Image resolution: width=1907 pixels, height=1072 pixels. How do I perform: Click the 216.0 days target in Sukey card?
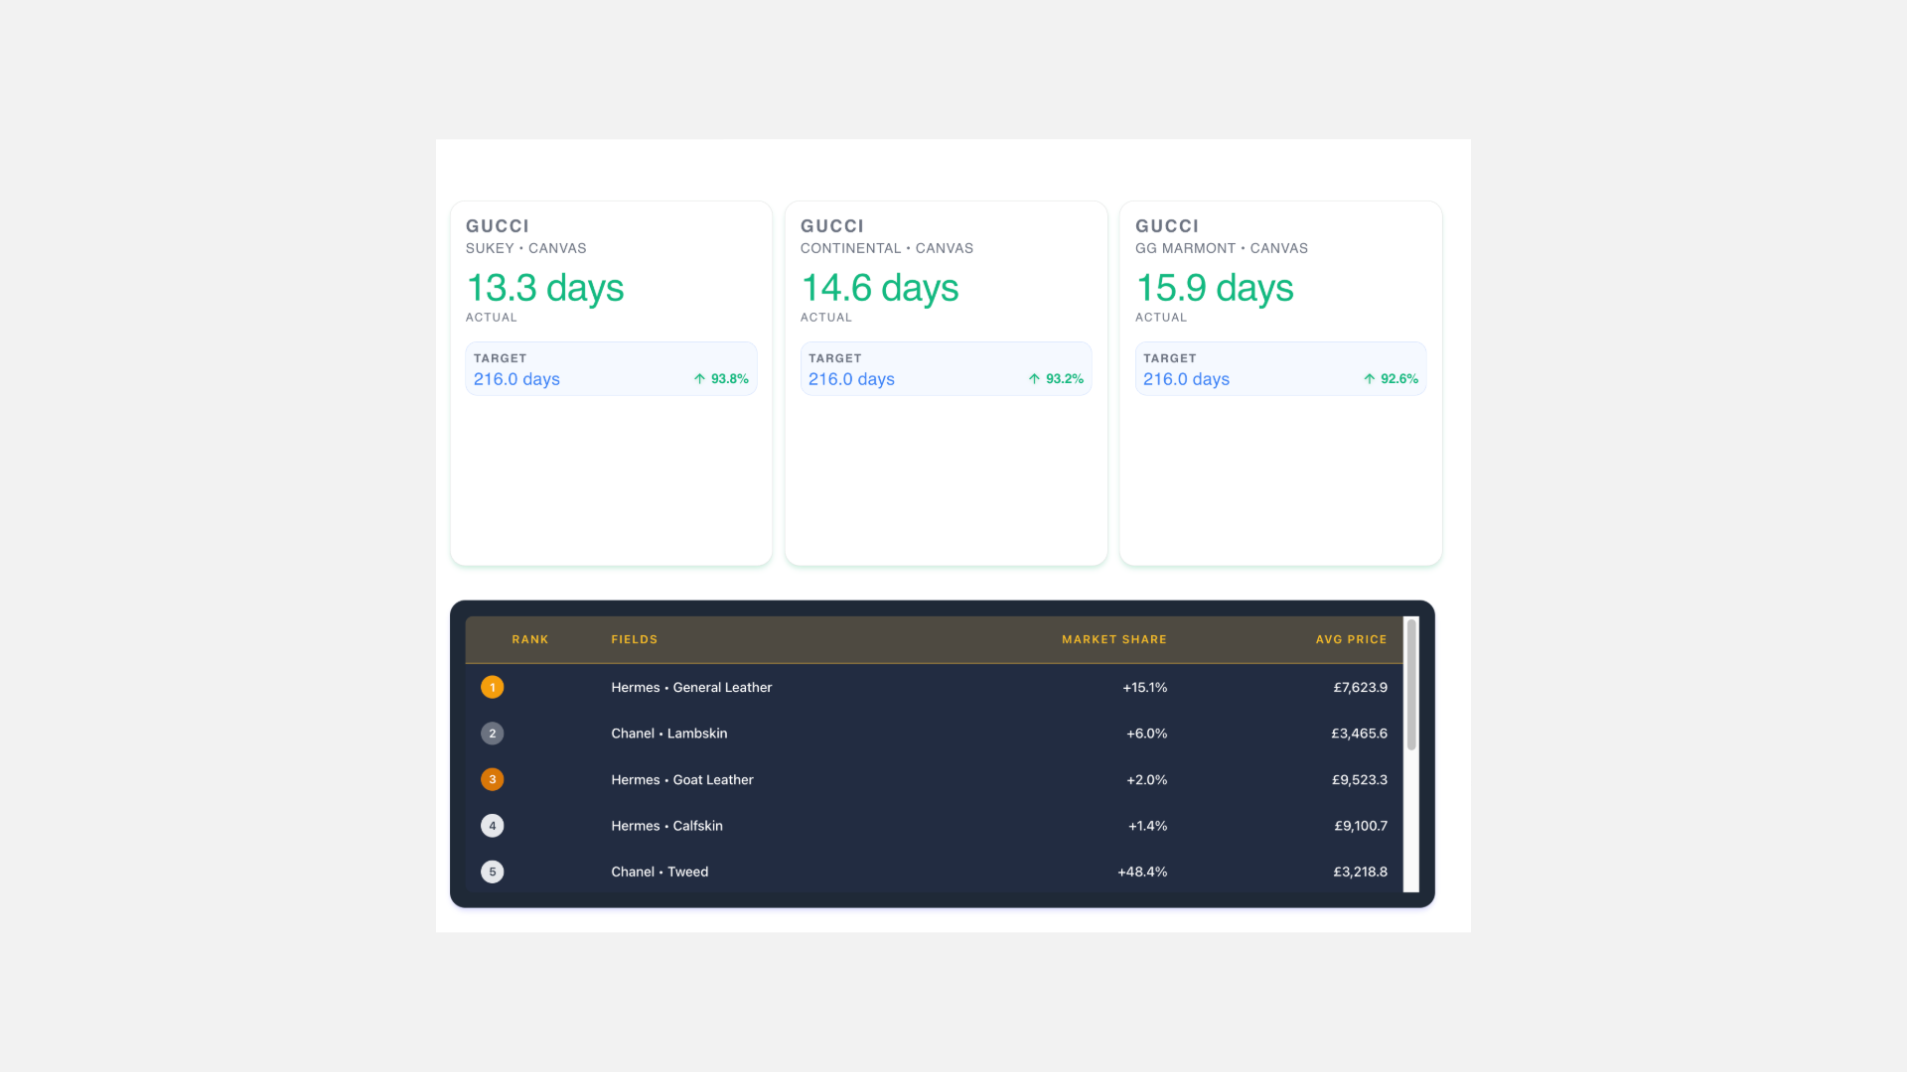516,379
